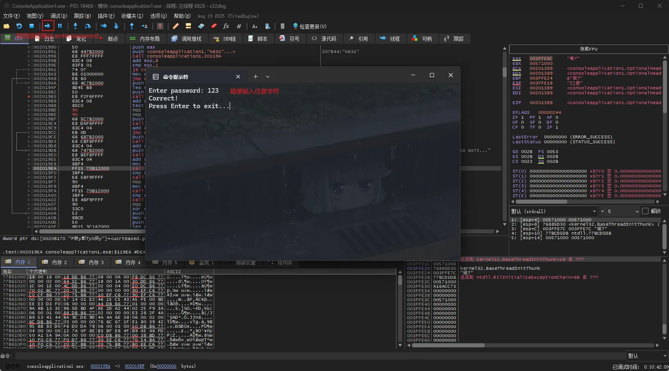Toggle breakpoint dot at address 002019B3
Screen dimensions: 669x371
point(29,97)
